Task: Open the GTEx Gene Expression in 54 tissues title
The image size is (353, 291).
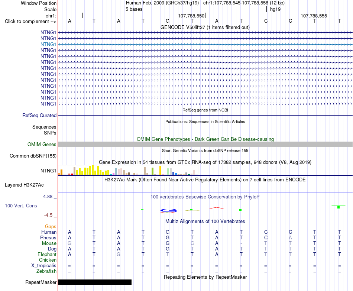Action: point(205,162)
